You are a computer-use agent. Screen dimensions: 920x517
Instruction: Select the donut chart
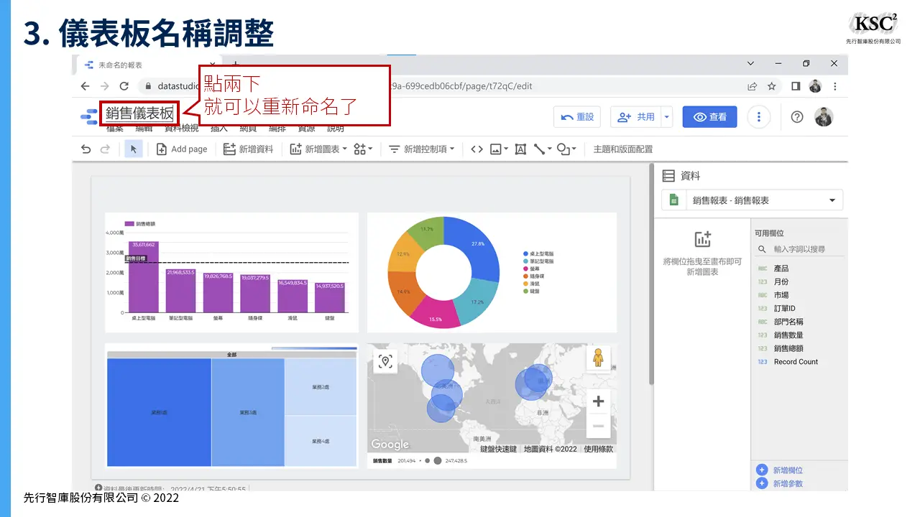click(443, 272)
